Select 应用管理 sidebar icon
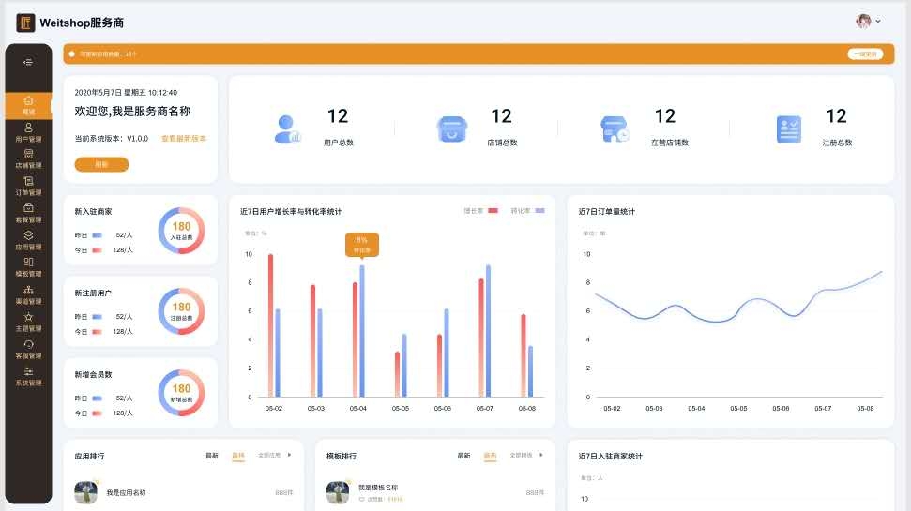The image size is (911, 511). coord(28,240)
